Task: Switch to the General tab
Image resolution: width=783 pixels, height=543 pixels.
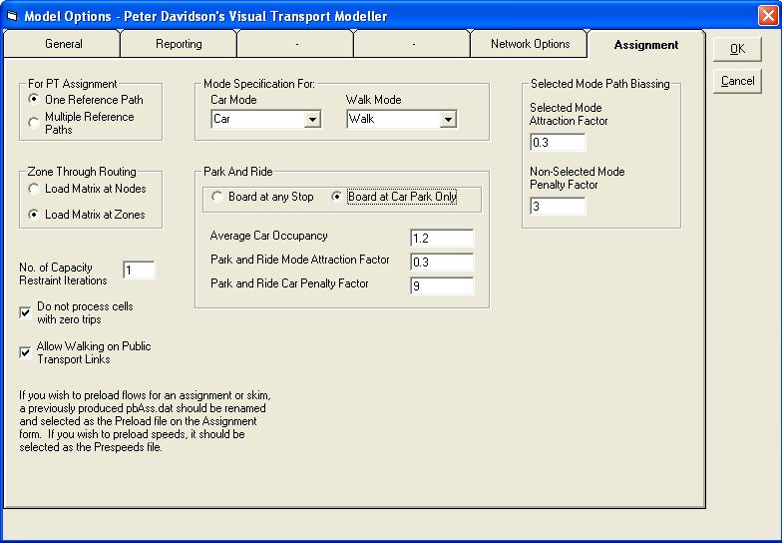Action: pyautogui.click(x=63, y=45)
